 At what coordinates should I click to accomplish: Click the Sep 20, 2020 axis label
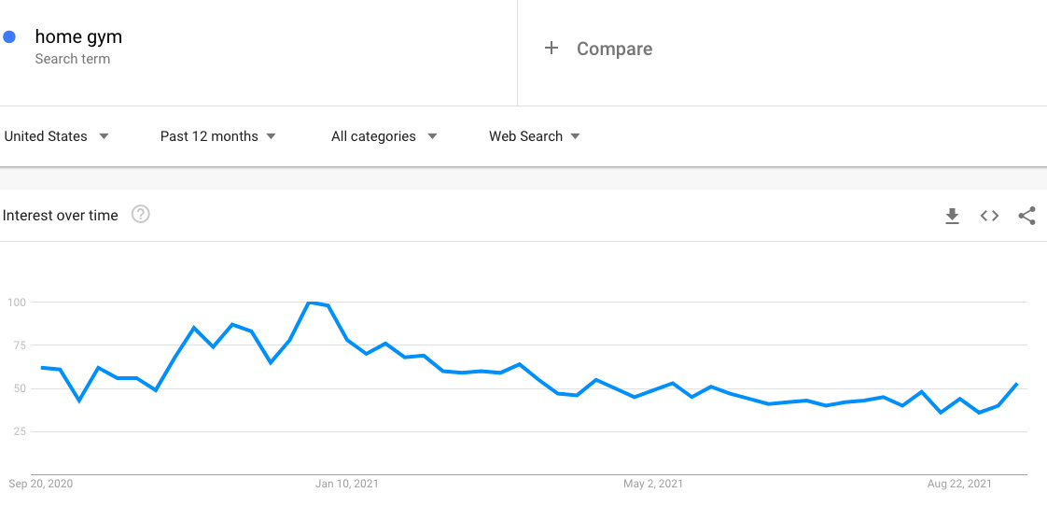40,484
